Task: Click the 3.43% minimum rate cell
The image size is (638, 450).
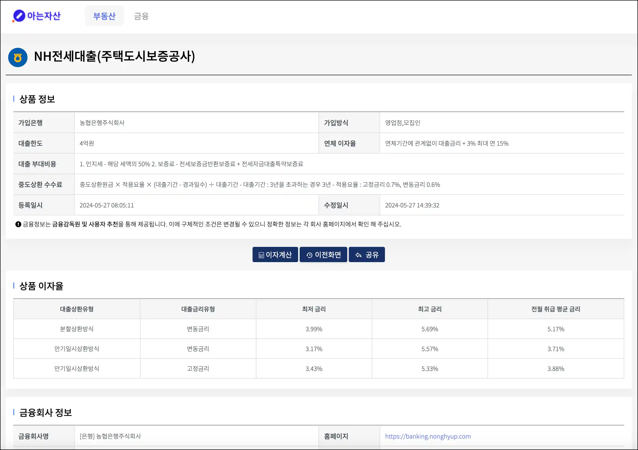Action: [314, 369]
